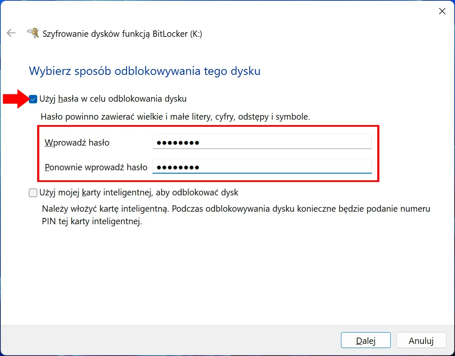
Task: Click the BitLocker keys icon in the title
Action: [x=33, y=33]
